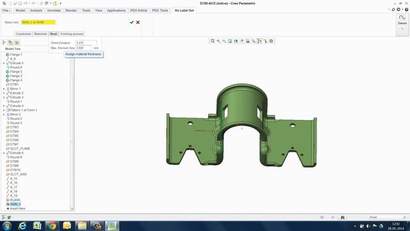Click the Max Element Size input field
This screenshot has height=231, width=410.
tap(83, 48)
